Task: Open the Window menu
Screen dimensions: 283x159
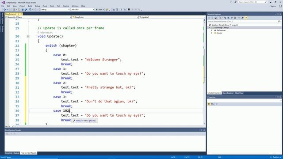Action: [x=75, y=6]
